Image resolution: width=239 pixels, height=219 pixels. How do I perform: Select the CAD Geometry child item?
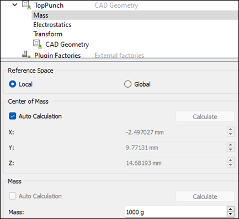pos(67,45)
